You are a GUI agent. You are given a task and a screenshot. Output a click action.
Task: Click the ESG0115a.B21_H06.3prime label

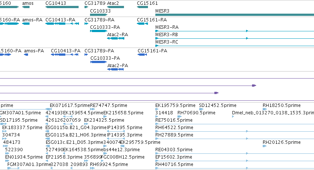tap(76, 135)
